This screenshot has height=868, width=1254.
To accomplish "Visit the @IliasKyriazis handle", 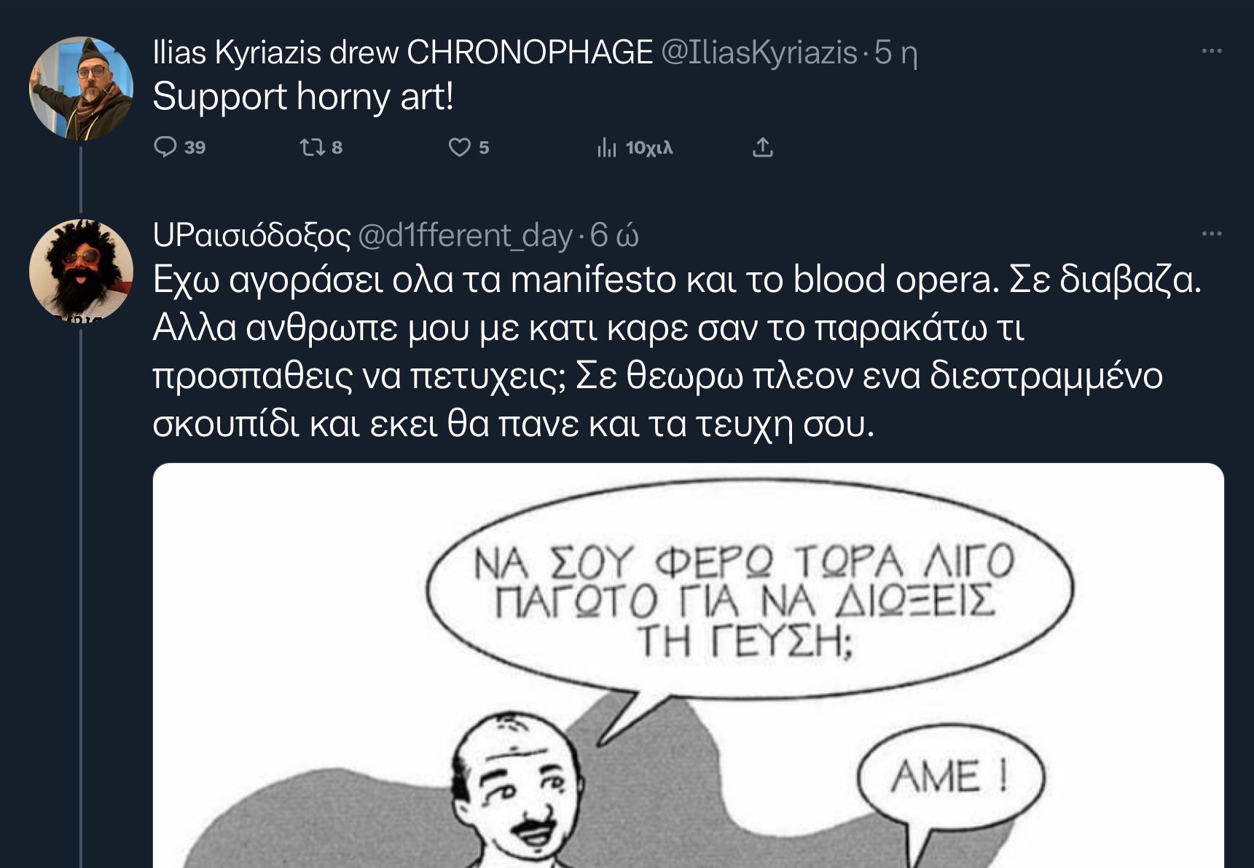I will click(x=759, y=52).
